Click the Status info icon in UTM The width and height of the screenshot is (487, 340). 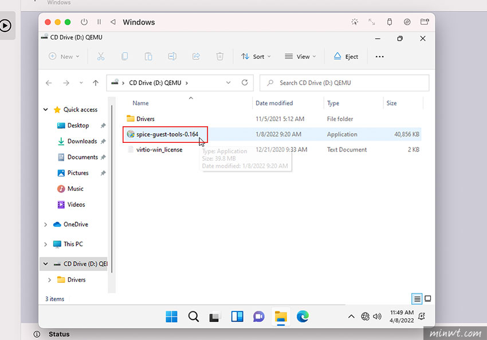[x=37, y=334]
